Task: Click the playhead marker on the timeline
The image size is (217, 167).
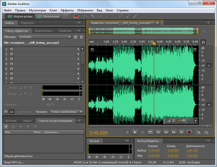Action: coord(154,44)
